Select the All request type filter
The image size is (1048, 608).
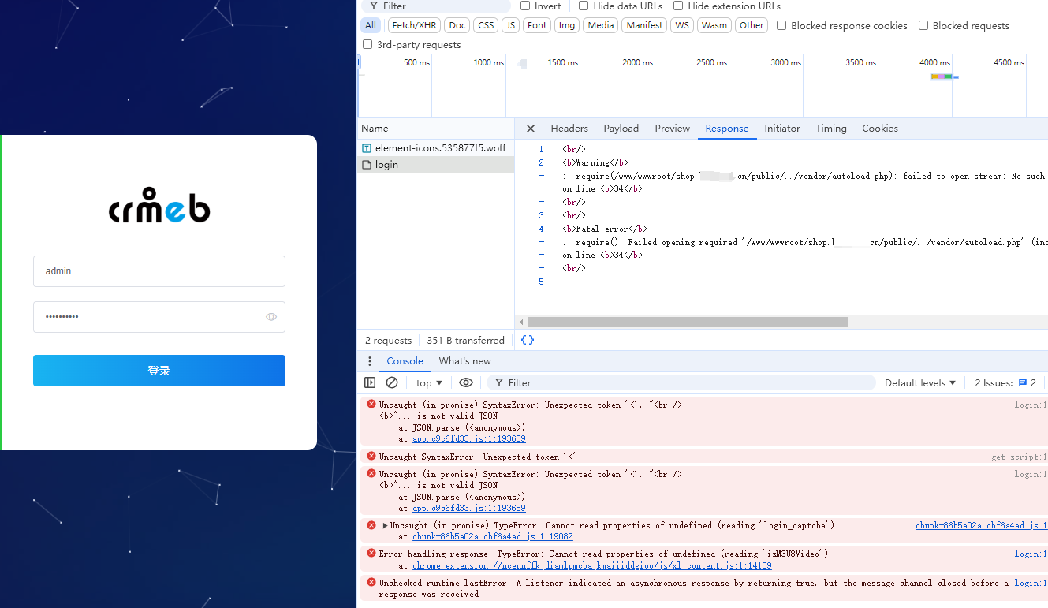(371, 25)
